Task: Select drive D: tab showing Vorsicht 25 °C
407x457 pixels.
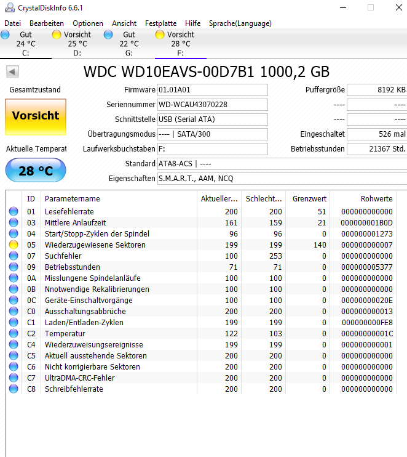Action: tap(77, 44)
